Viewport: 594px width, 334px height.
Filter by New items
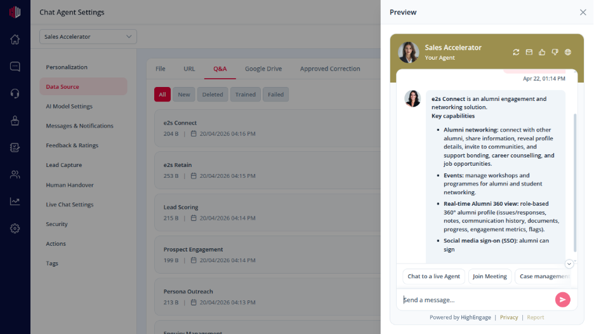click(x=184, y=95)
